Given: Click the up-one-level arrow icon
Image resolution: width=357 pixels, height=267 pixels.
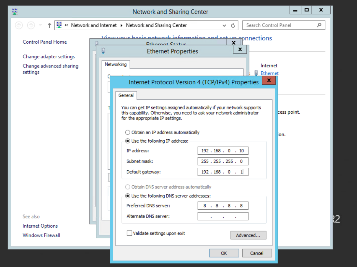Looking at the screenshot, I should 49,25.
